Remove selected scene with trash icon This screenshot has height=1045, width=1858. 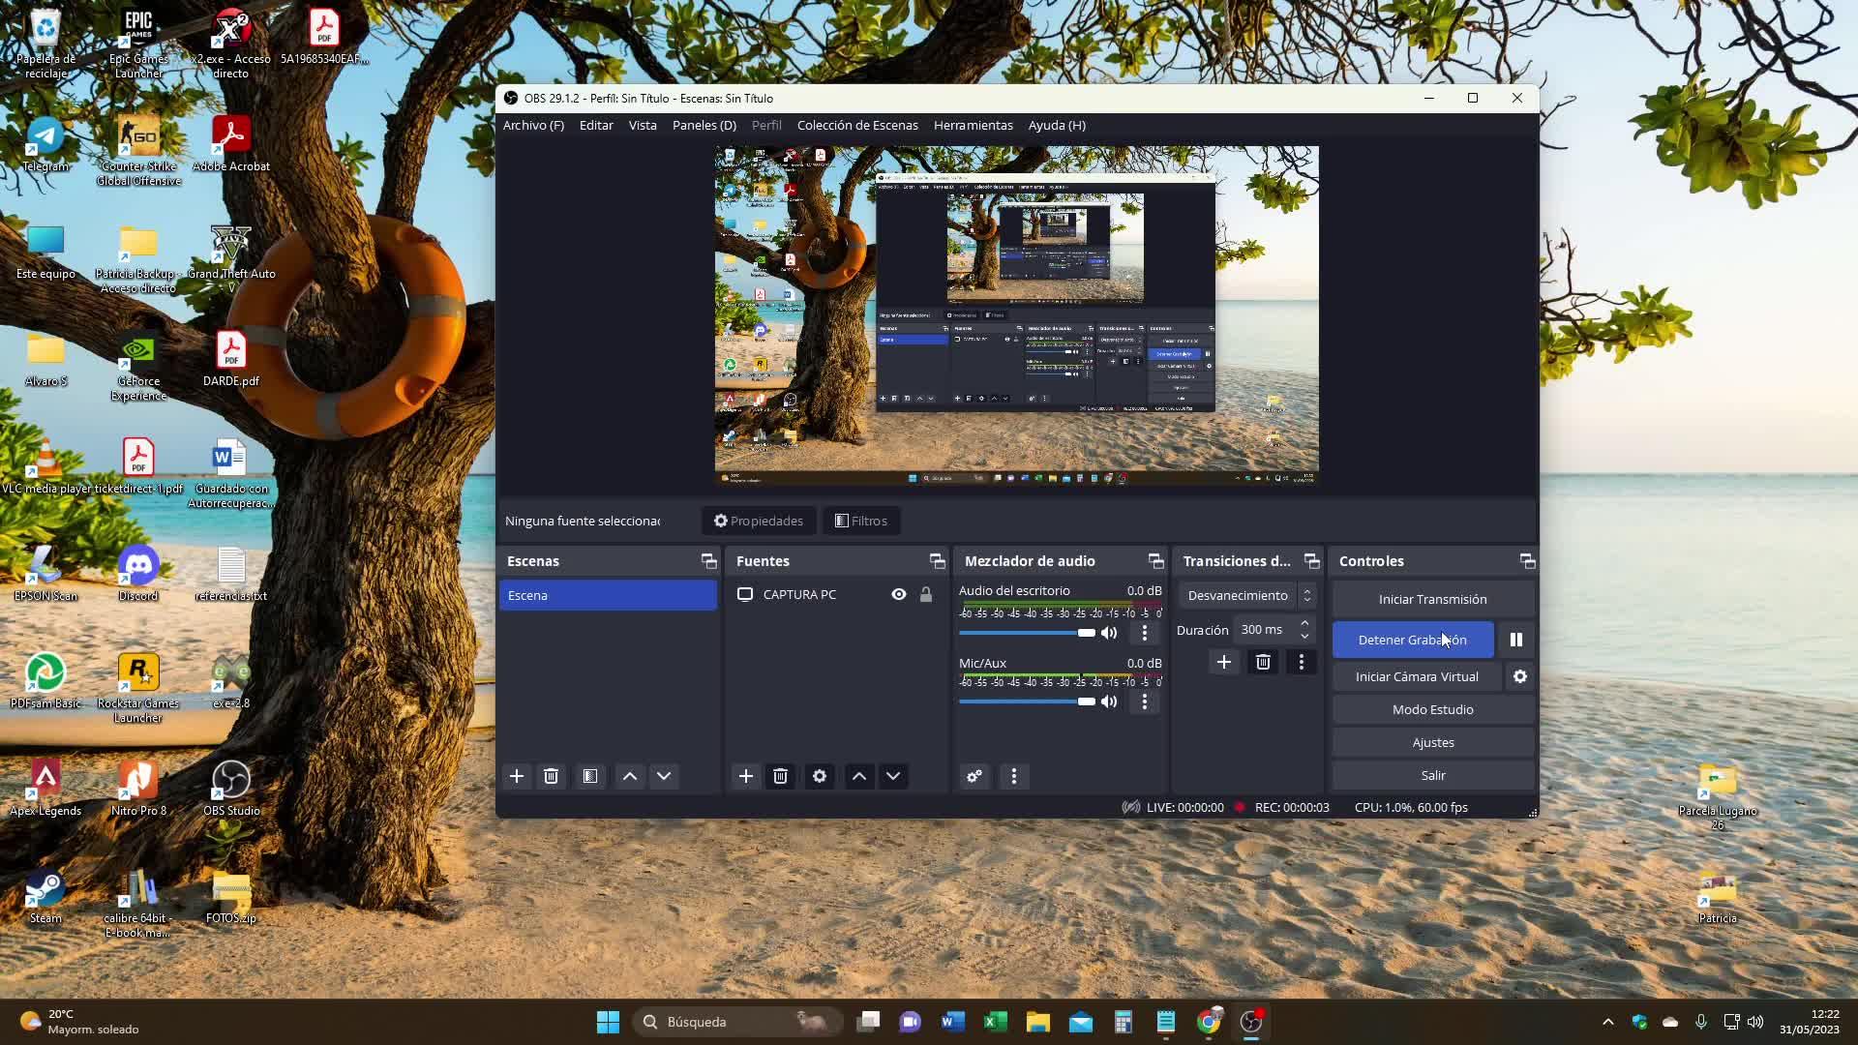pos(551,776)
